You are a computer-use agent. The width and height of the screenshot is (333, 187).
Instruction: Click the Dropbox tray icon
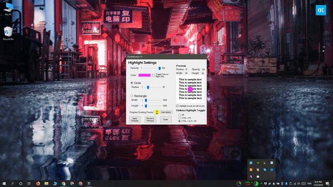click(265, 183)
